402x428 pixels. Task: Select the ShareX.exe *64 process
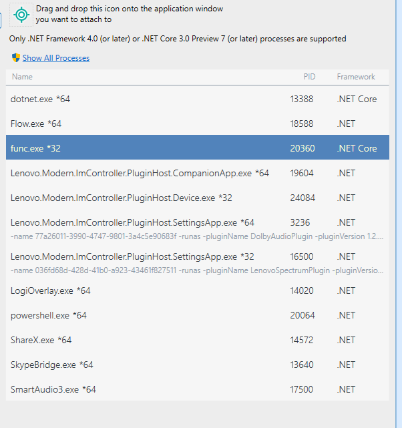[198, 340]
